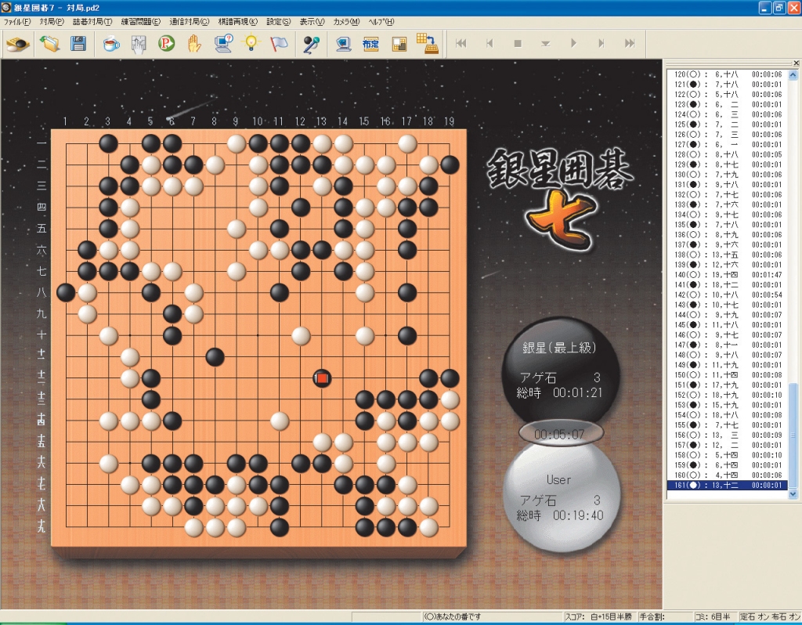
Task: Click the black stone with the red marker
Action: click(x=322, y=378)
